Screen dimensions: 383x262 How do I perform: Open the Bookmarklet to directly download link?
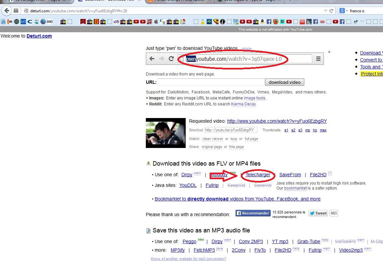(238, 199)
